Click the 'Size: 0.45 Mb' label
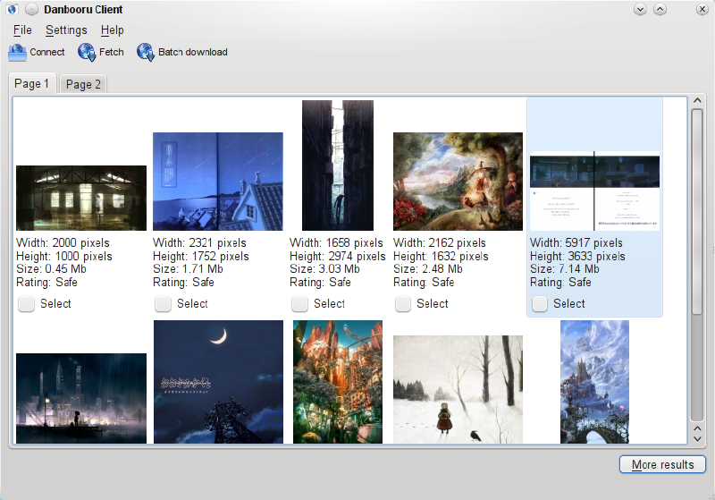Image resolution: width=715 pixels, height=500 pixels. point(51,268)
